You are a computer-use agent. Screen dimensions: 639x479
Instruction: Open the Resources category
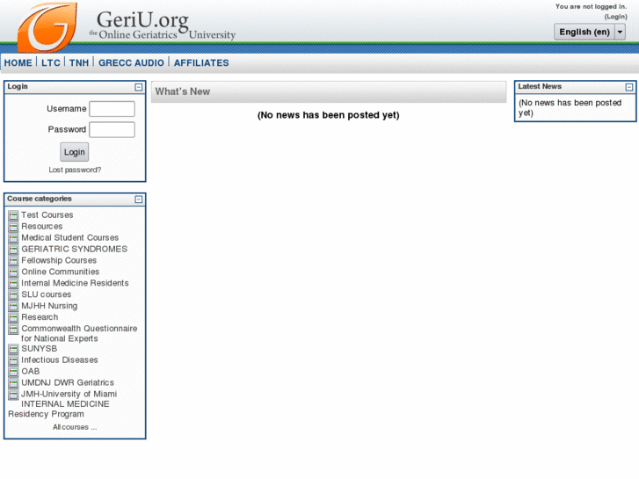[42, 226]
